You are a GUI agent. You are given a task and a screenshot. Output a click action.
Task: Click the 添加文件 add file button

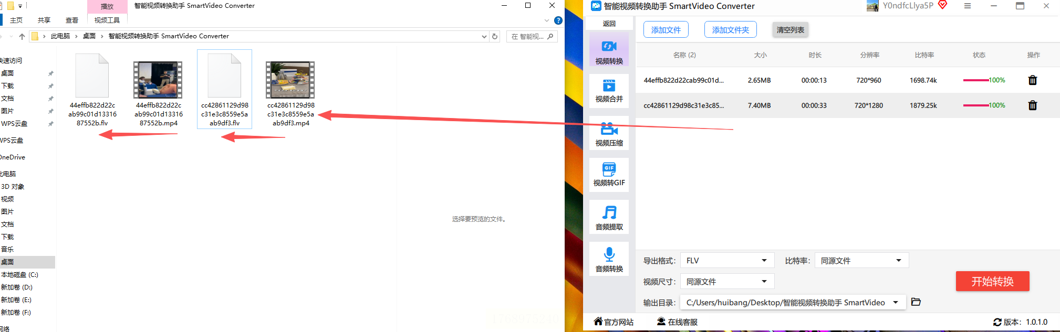coord(666,30)
